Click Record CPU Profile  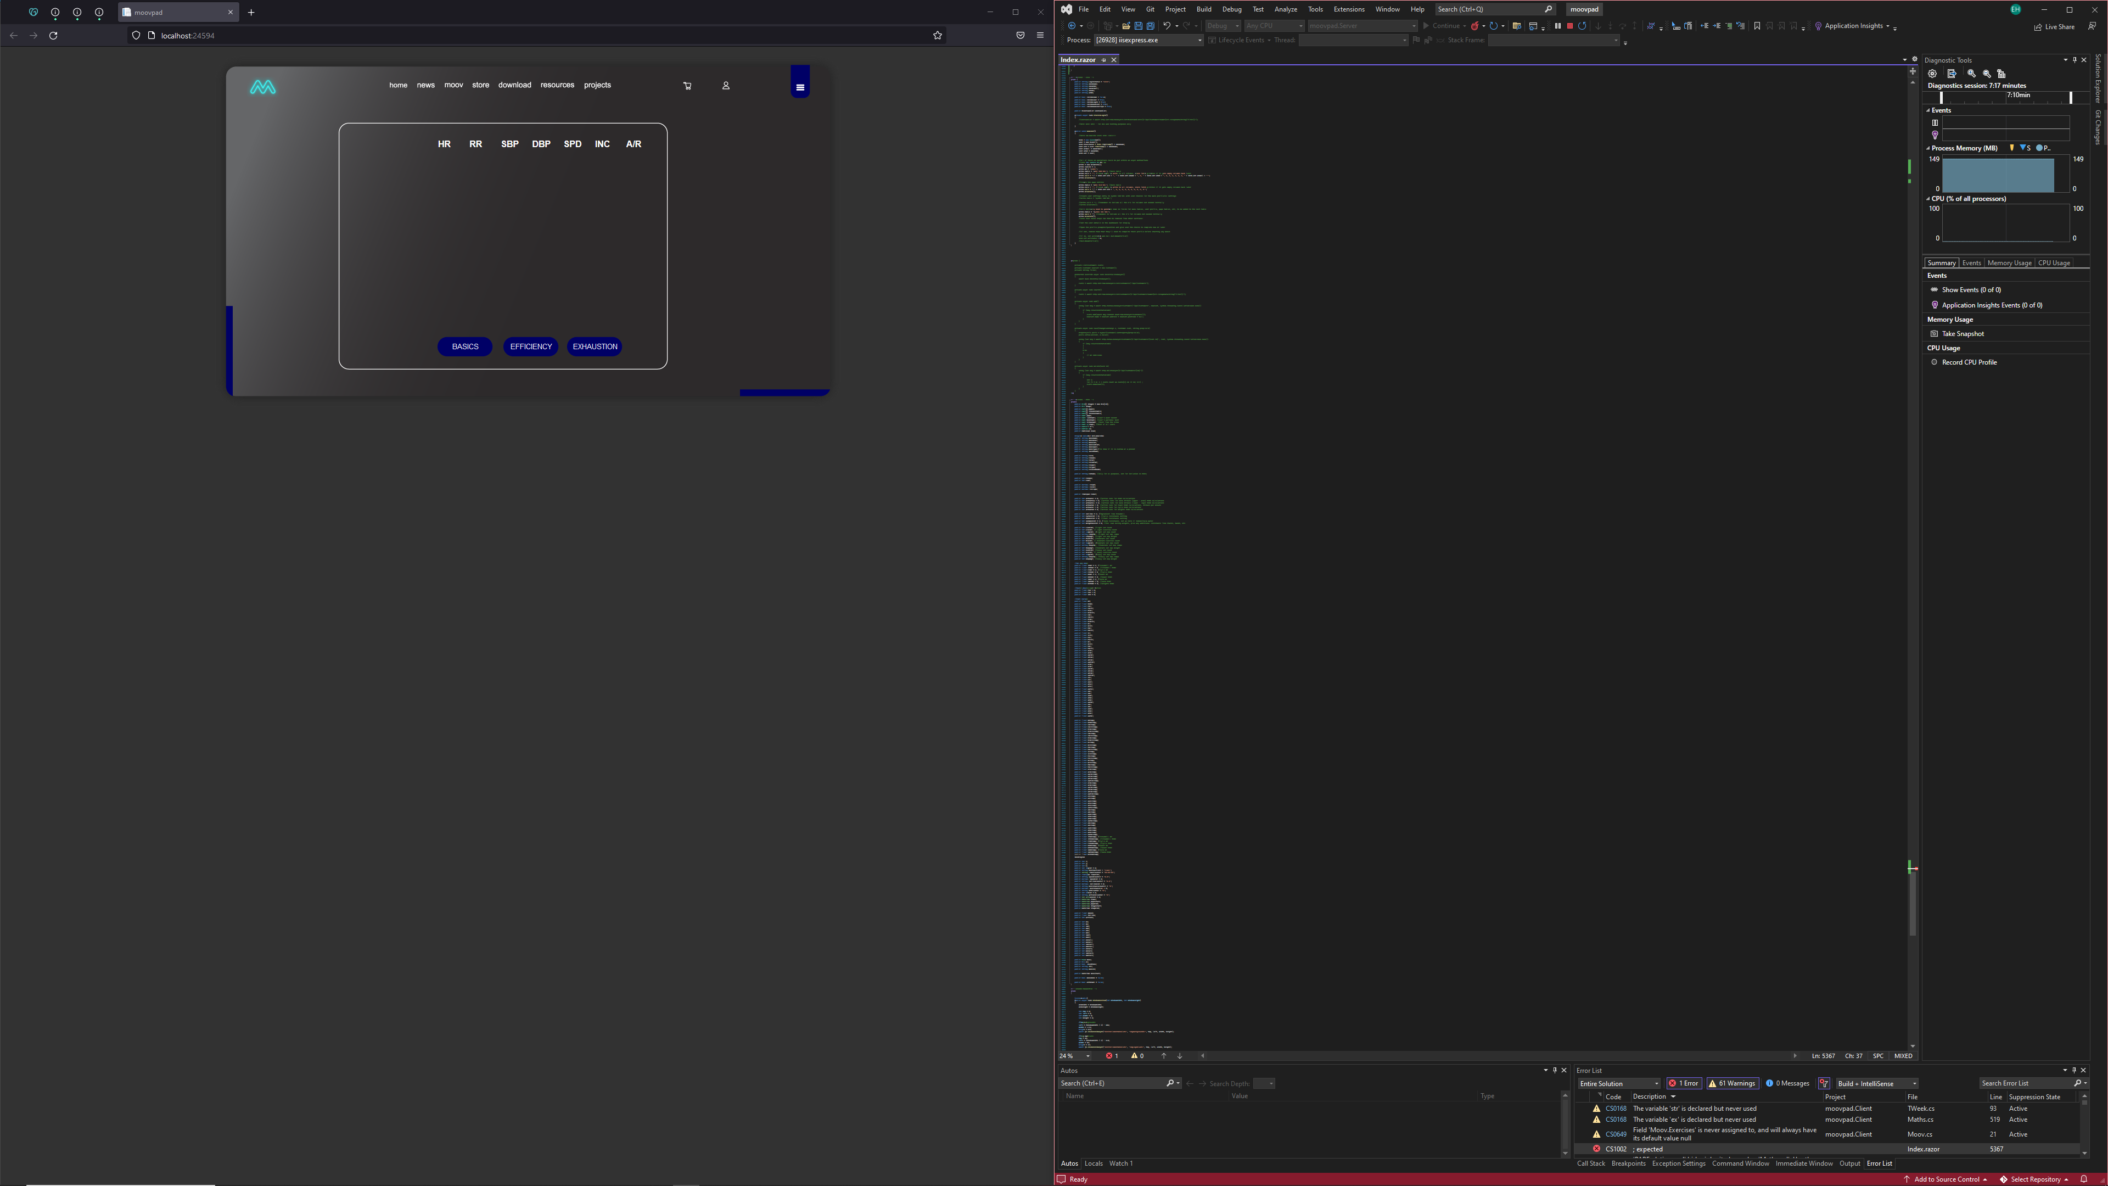click(1964, 362)
